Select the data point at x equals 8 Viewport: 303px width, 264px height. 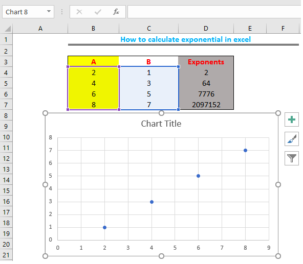[x=245, y=151]
